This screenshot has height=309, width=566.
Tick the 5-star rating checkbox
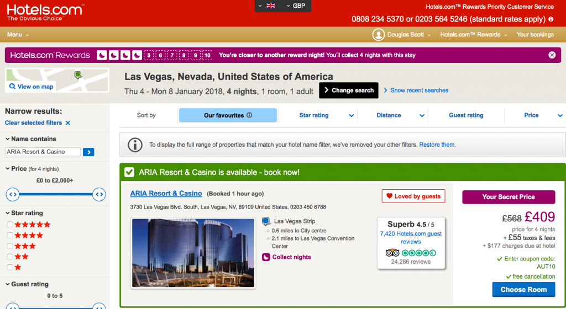click(x=9, y=225)
